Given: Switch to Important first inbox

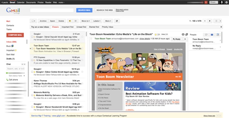Looking at the screenshot, I should [68, 27].
